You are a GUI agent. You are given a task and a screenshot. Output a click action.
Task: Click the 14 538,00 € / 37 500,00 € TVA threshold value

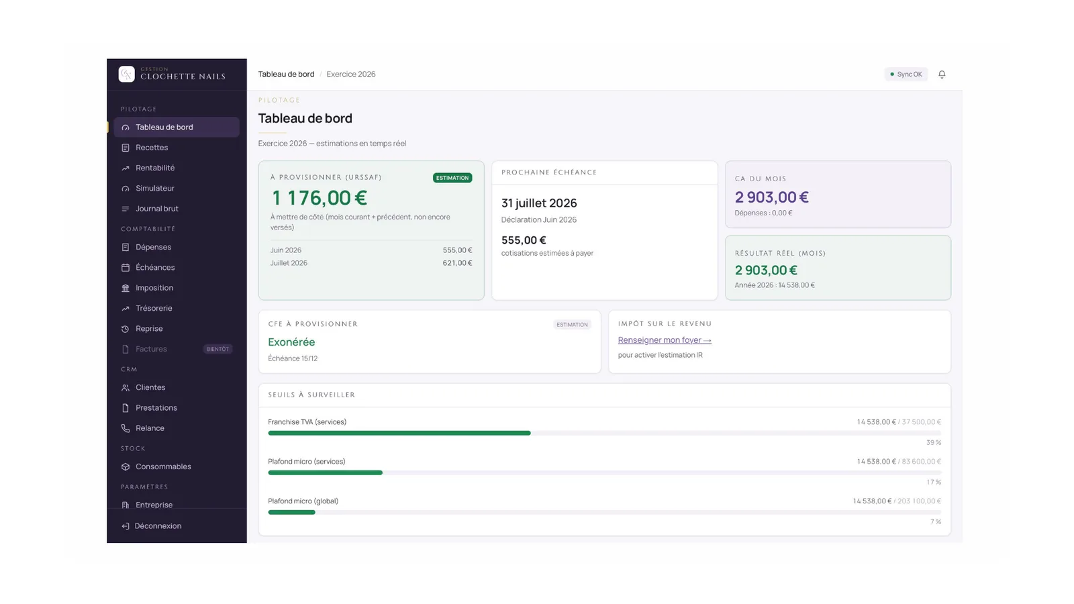tap(899, 422)
